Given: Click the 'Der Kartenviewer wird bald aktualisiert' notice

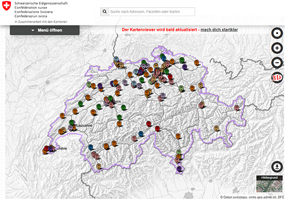Looking at the screenshot, I should (x=159, y=30).
